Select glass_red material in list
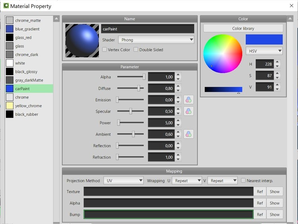The width and height of the screenshot is (298, 224). point(29,38)
